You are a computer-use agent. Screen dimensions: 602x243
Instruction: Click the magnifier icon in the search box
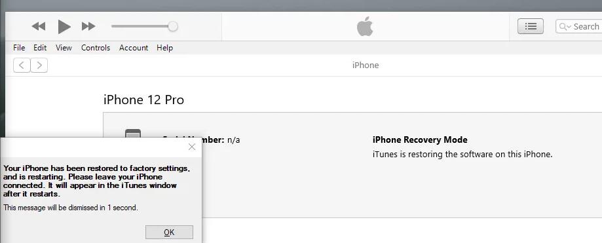point(565,26)
